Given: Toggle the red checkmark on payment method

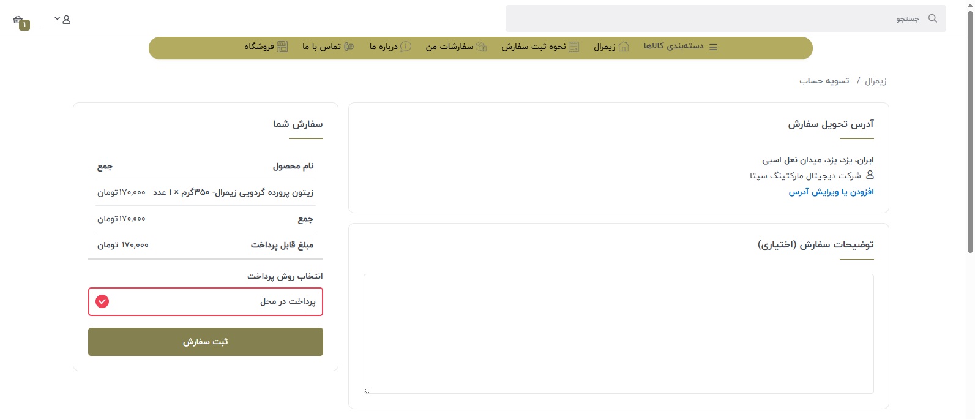Looking at the screenshot, I should [102, 301].
